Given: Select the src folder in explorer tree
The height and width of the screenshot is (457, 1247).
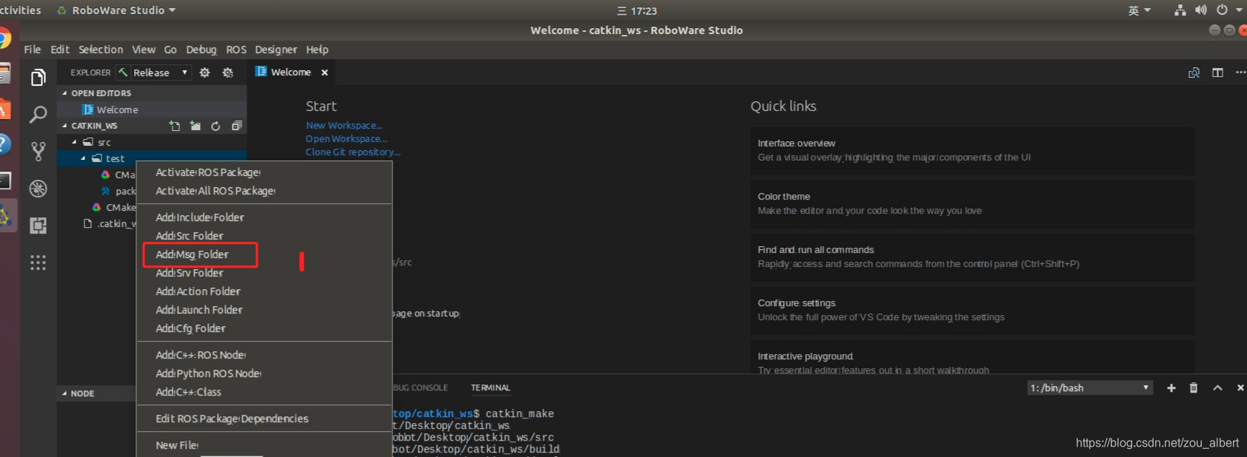Looking at the screenshot, I should click(x=152, y=142).
